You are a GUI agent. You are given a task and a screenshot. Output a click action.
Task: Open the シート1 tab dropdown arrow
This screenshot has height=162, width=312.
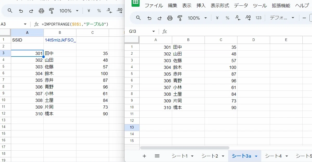point(192,156)
